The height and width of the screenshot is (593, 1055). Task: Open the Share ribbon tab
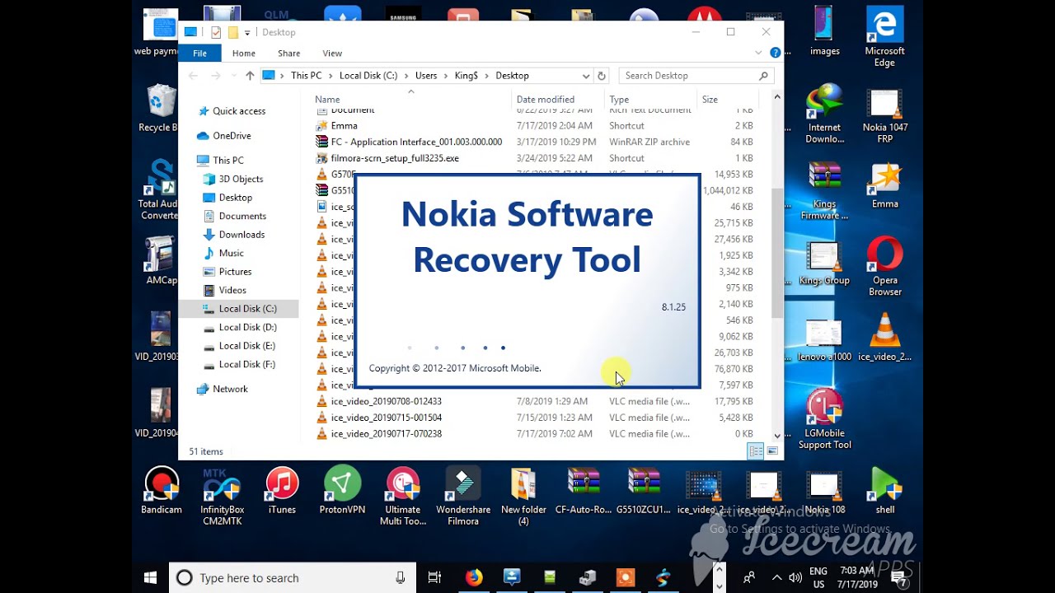pos(289,54)
